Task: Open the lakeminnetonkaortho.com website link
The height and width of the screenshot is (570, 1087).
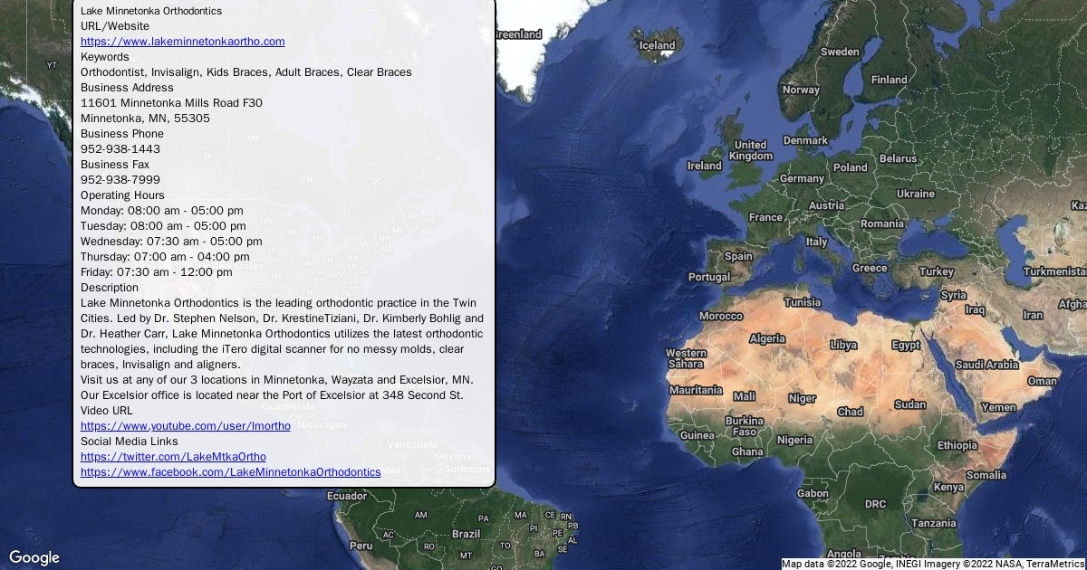Action: click(x=182, y=42)
